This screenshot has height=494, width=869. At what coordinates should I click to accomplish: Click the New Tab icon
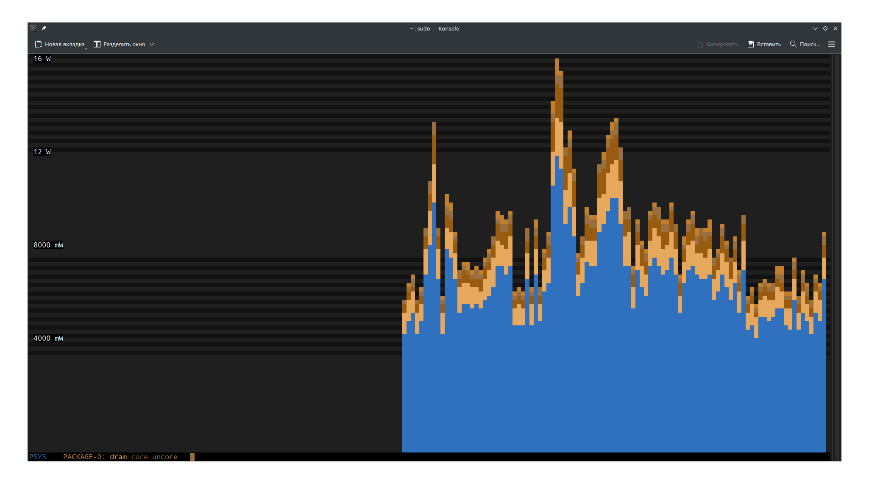click(x=39, y=44)
